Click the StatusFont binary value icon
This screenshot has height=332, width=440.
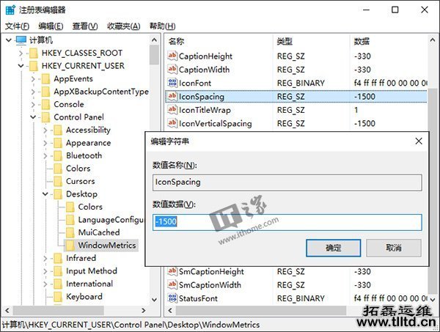point(172,298)
